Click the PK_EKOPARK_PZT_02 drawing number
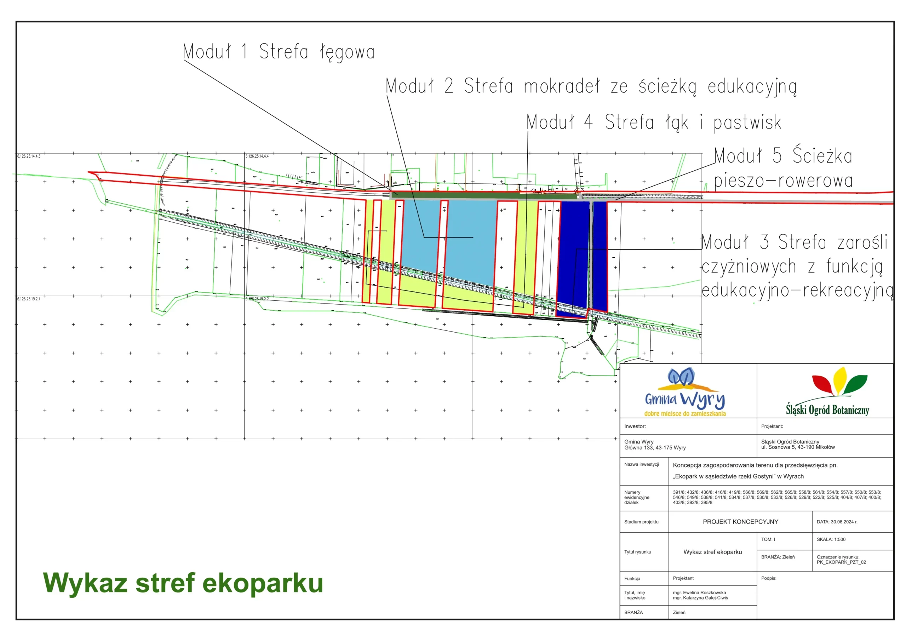906x641 pixels. [841, 562]
